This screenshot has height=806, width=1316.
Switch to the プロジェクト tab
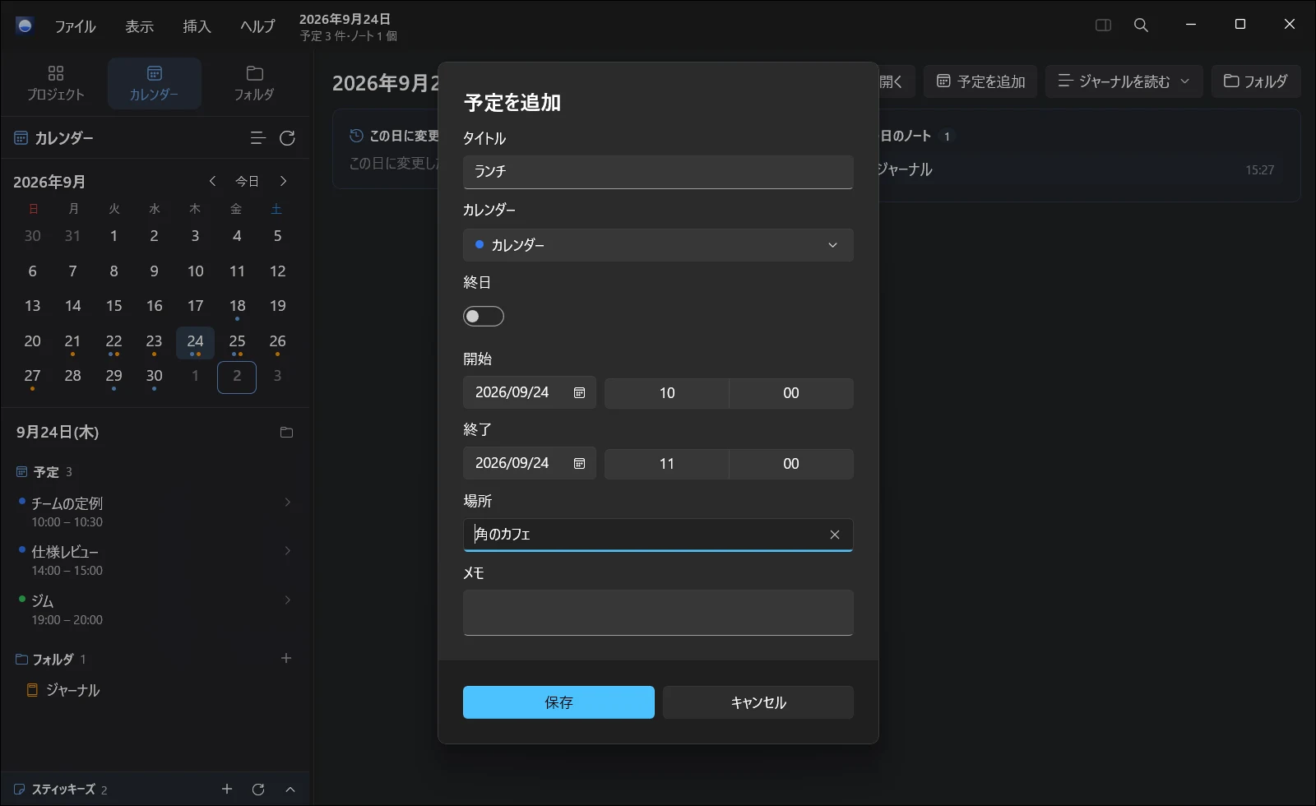[x=56, y=83]
